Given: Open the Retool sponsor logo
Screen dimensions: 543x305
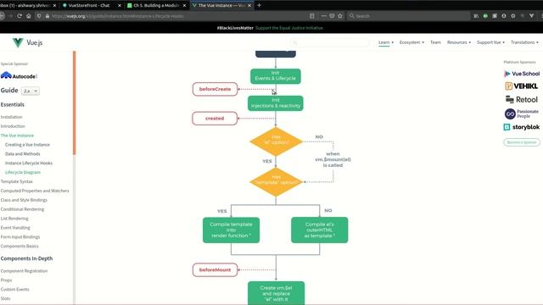Looking at the screenshot, I should [x=522, y=100].
